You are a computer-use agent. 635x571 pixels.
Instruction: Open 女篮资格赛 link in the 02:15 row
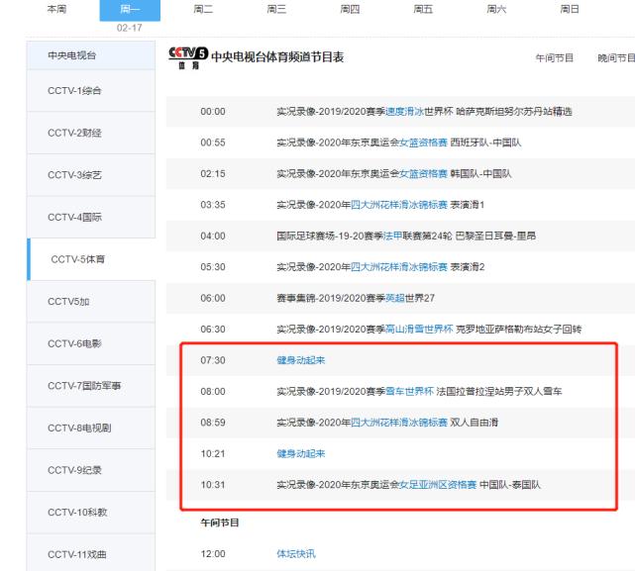[424, 173]
